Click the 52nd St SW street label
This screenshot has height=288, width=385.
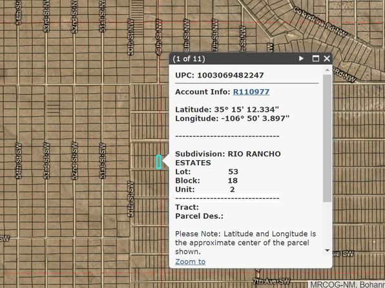(x=74, y=161)
